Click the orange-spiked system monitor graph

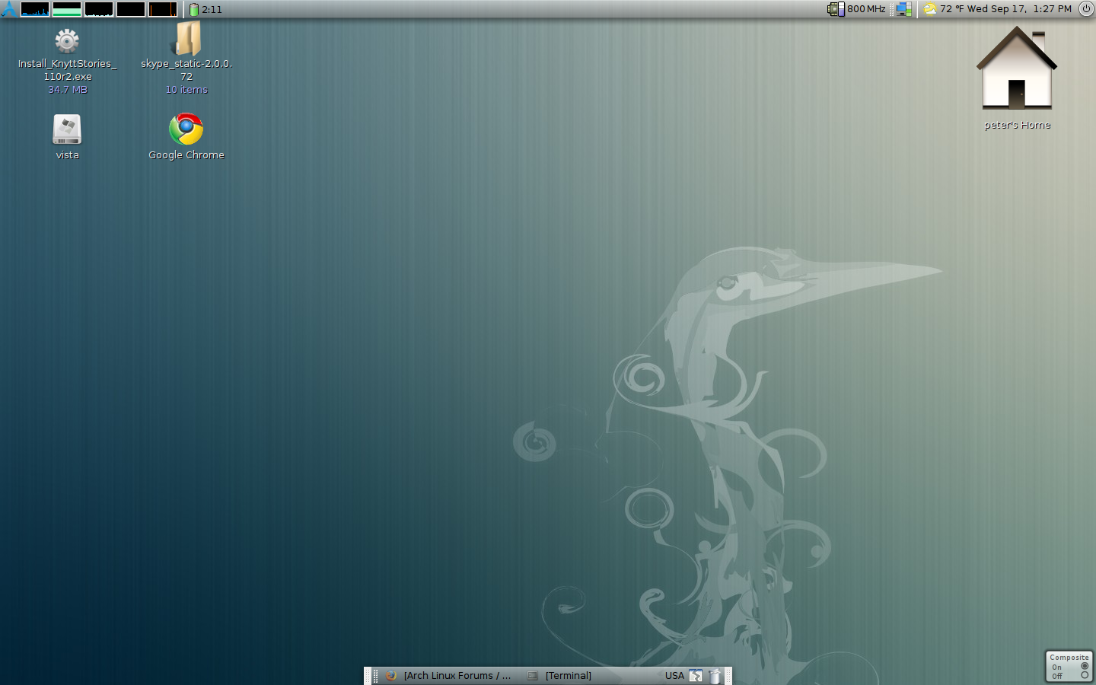163,9
